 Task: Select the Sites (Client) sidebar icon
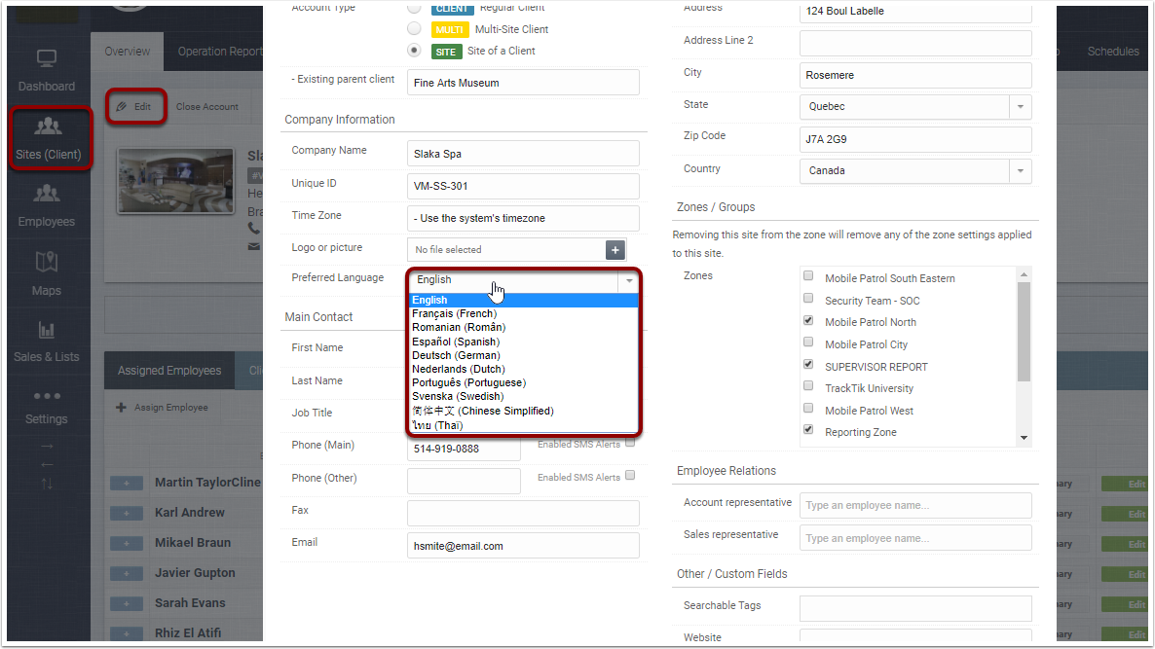click(46, 136)
